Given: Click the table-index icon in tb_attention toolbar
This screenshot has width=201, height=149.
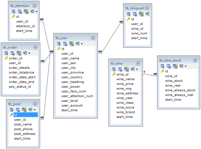Looking at the screenshot, I should click(20, 12).
